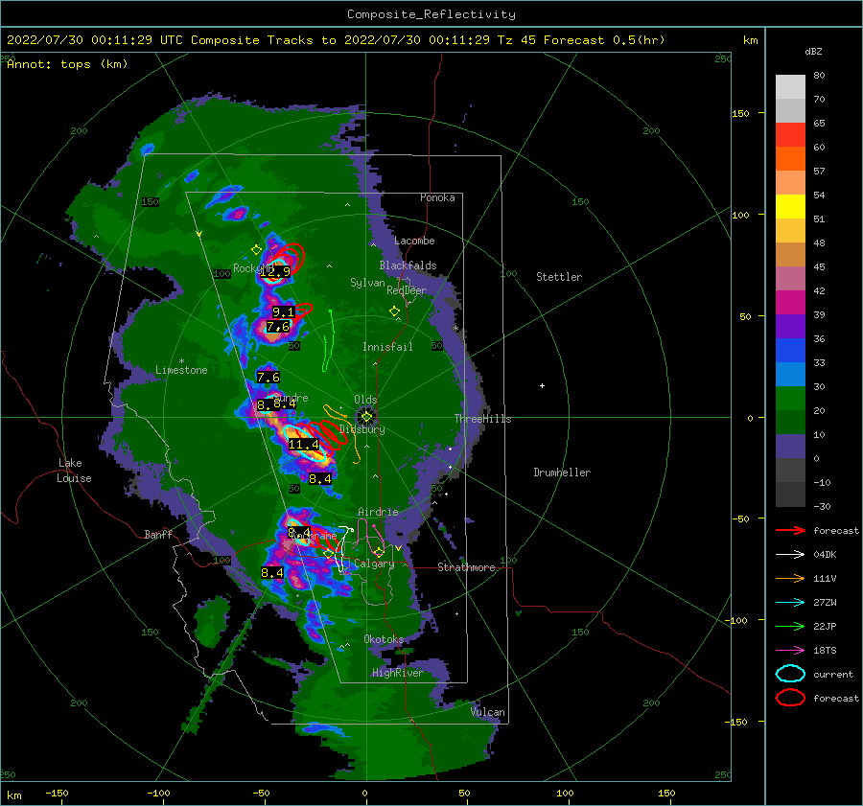Click the Stettler city label
The image size is (863, 806).
(x=559, y=277)
